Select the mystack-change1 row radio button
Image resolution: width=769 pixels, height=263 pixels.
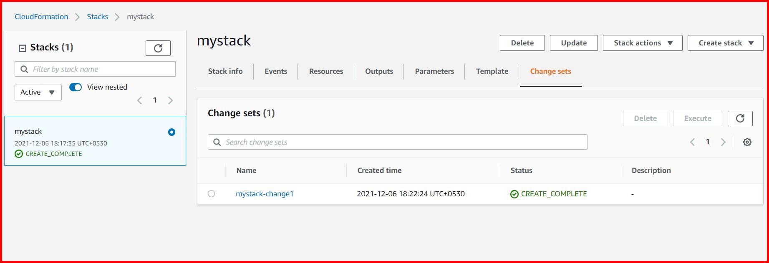click(212, 194)
